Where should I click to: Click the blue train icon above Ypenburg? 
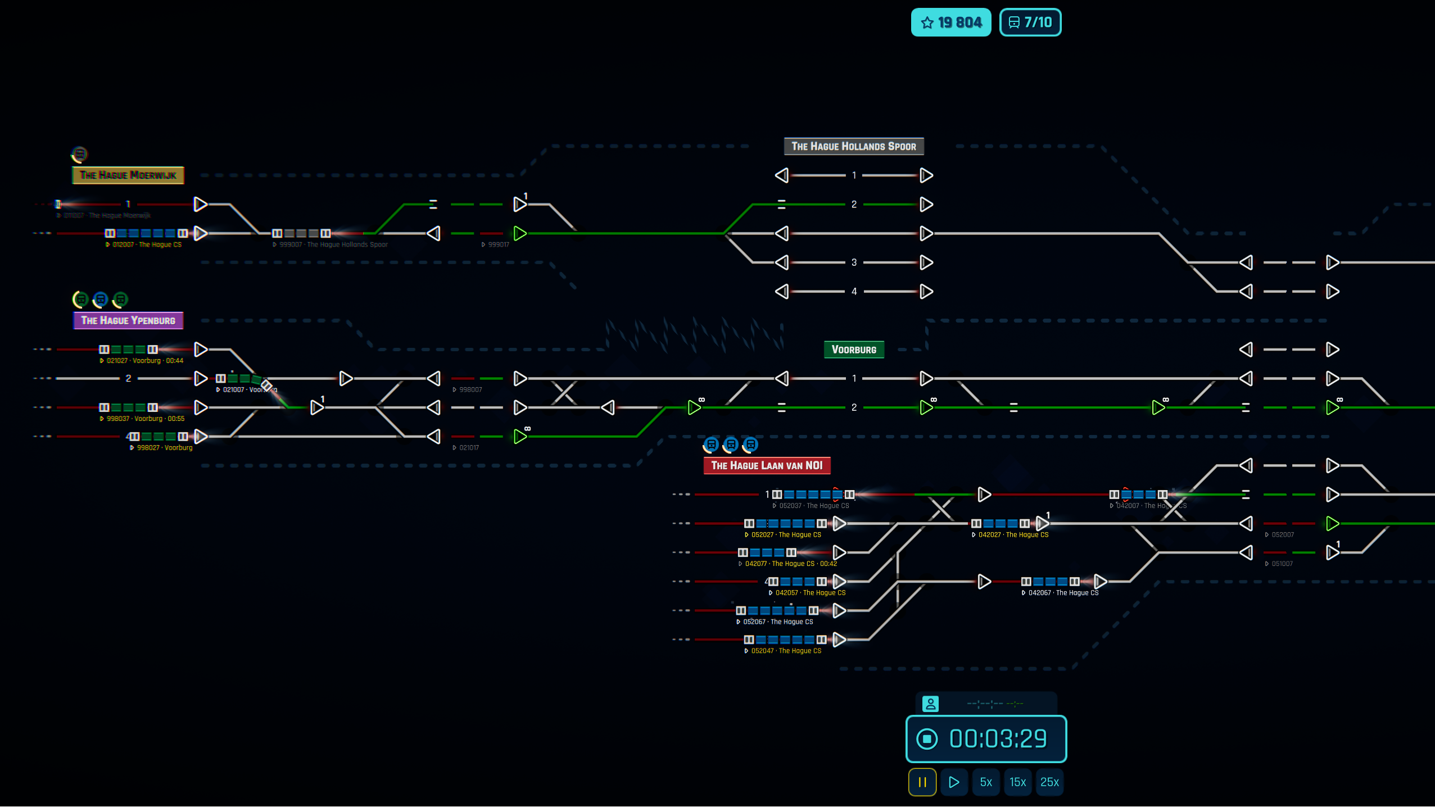[101, 300]
